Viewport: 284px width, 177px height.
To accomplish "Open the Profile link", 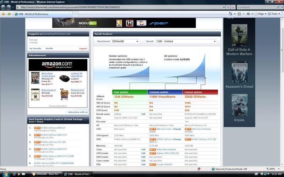I will [x=49, y=48].
